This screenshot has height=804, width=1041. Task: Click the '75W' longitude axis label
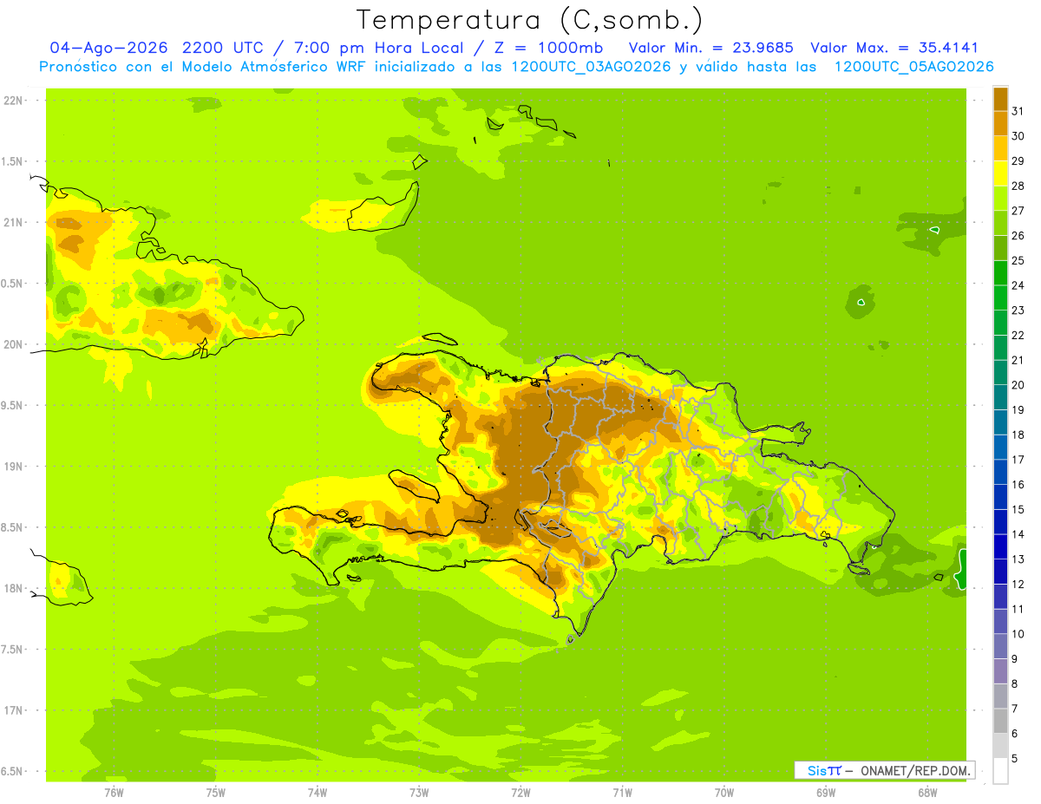click(x=216, y=793)
